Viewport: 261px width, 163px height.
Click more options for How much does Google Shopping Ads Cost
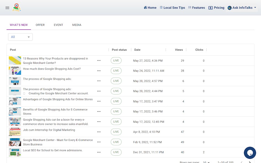[99, 71]
